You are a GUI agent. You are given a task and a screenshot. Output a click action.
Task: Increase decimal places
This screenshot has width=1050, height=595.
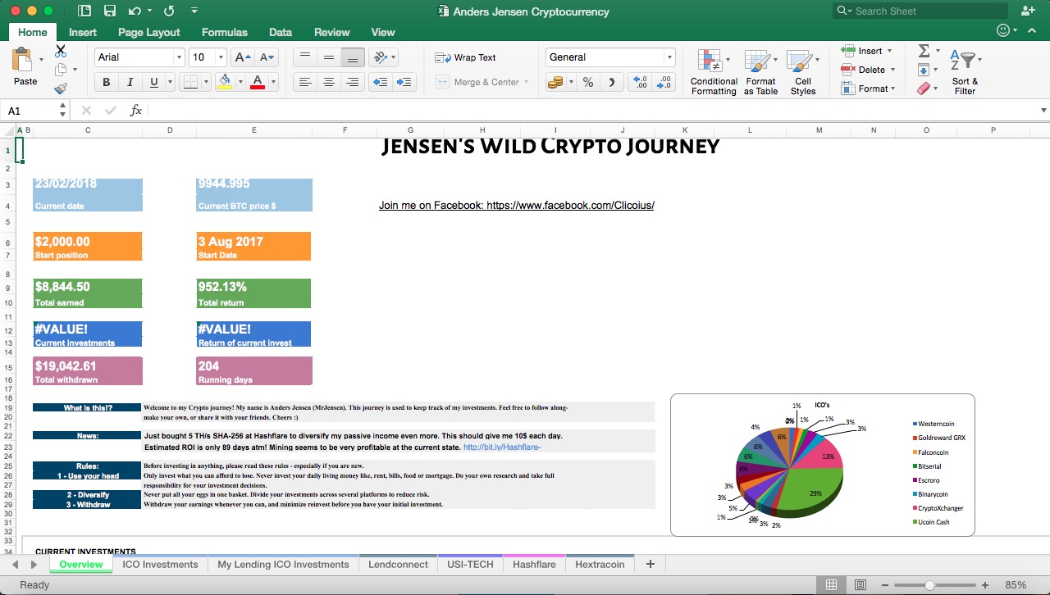pos(641,82)
